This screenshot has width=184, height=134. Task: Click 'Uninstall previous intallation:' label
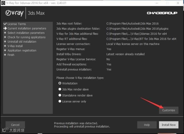tap(74, 69)
